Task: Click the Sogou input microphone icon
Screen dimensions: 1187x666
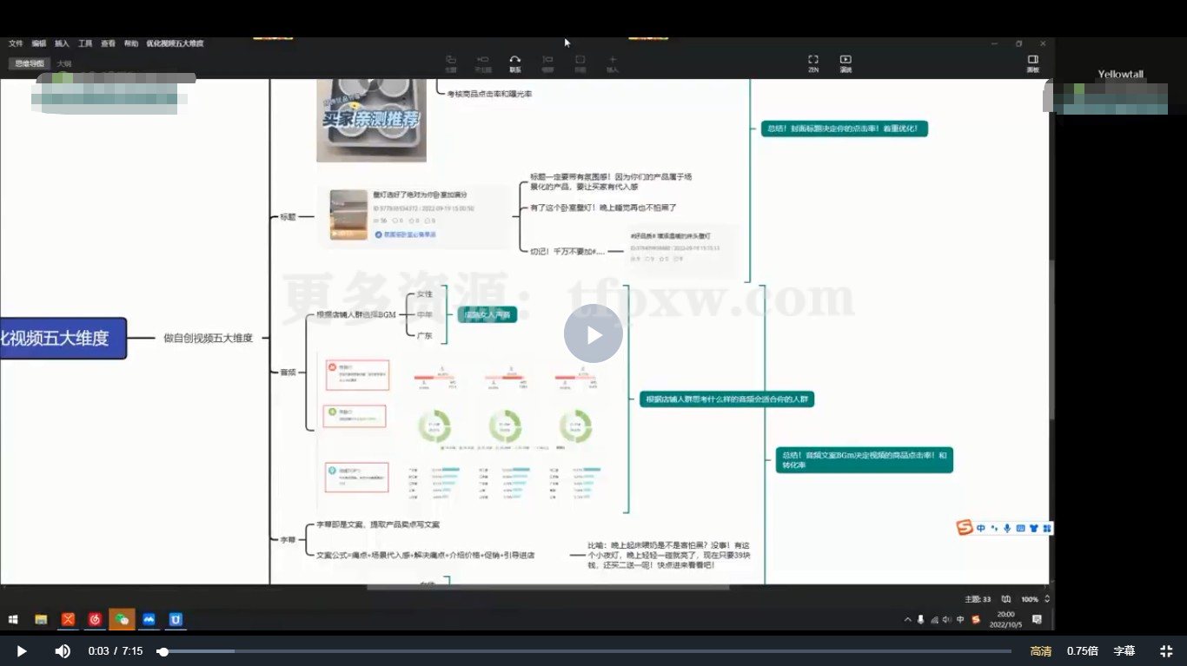Action: [x=1007, y=528]
